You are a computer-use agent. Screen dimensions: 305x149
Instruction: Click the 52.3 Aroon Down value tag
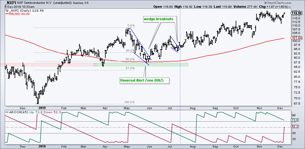[295, 127]
